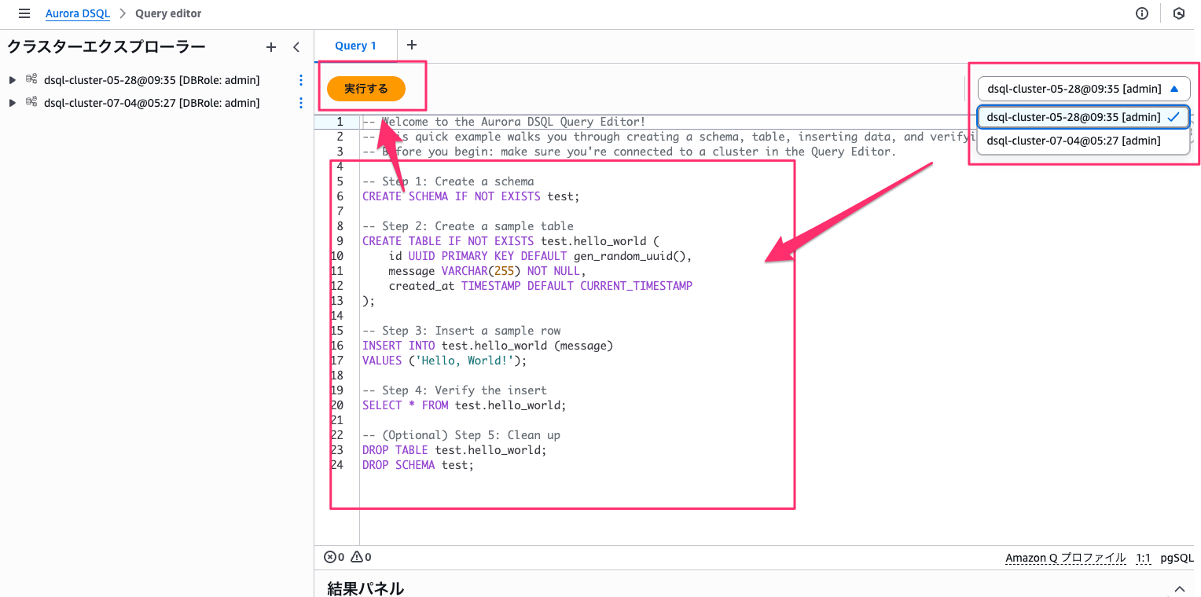Collapse the 結果パネル results panel
This screenshot has height=597, width=1201.
1179,588
